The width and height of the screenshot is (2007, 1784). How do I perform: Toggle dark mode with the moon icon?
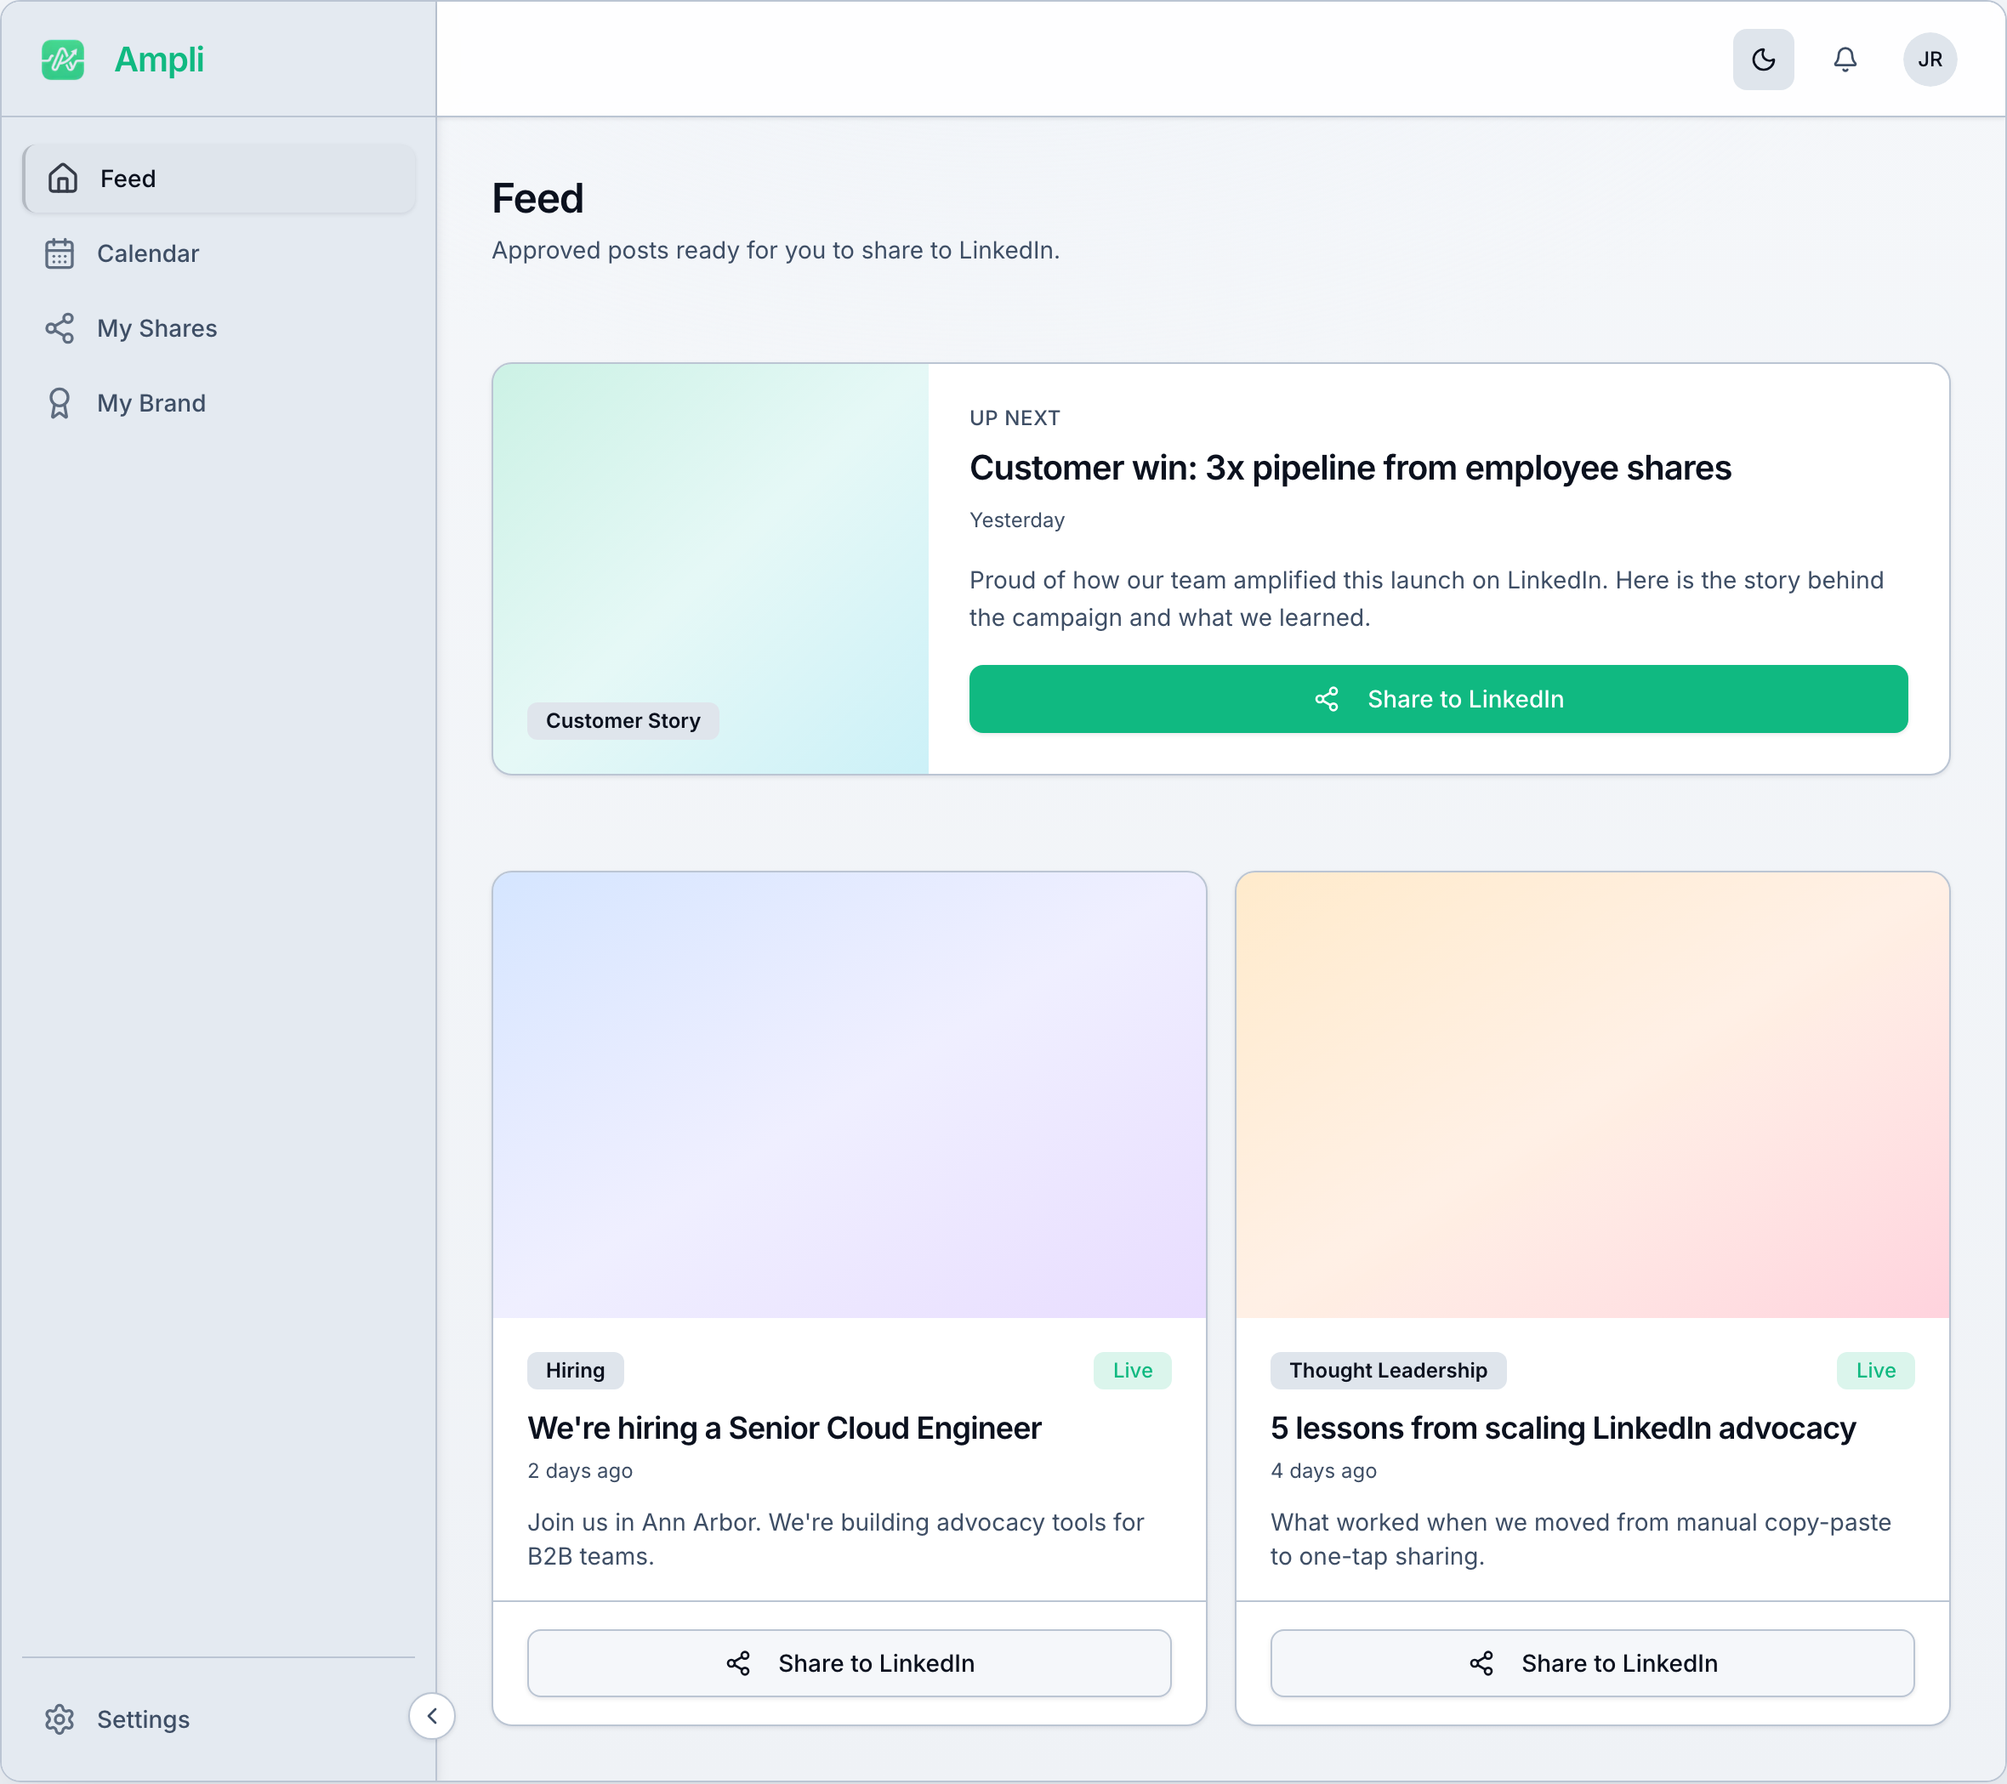(x=1763, y=60)
